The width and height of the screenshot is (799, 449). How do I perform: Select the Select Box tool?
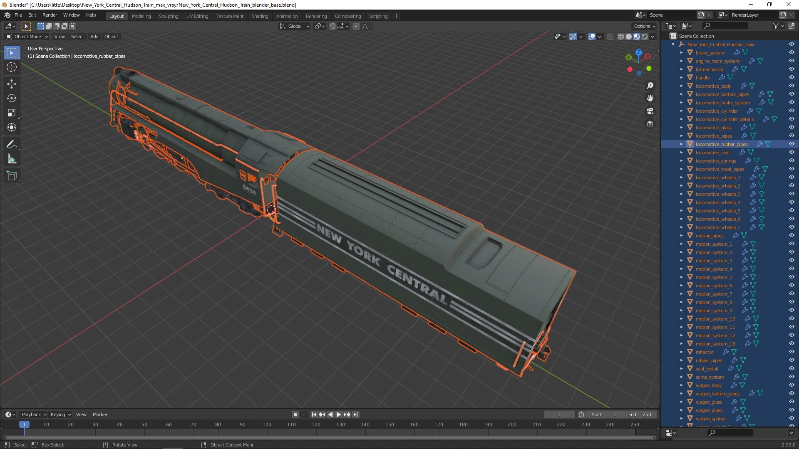pyautogui.click(x=12, y=53)
